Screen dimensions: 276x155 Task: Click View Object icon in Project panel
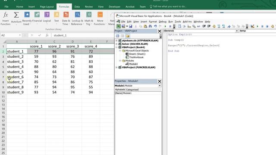point(122,36)
